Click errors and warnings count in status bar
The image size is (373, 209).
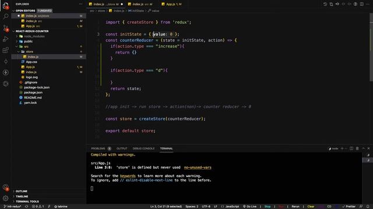38,207
